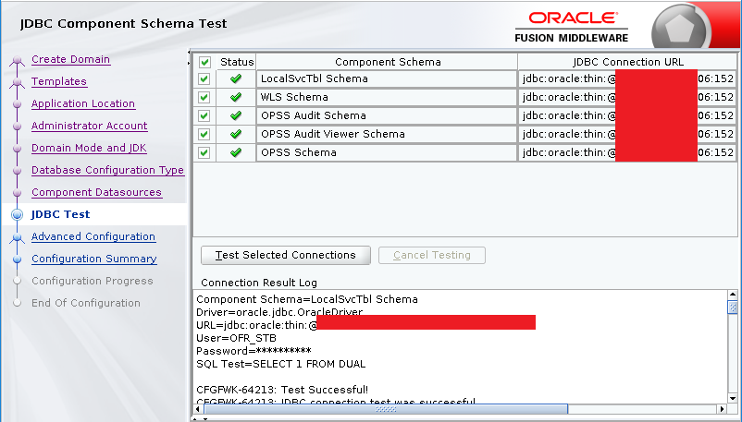742x422 pixels.
Task: Uncheck the LocalSvcTbl Schema row checkbox
Action: [204, 79]
